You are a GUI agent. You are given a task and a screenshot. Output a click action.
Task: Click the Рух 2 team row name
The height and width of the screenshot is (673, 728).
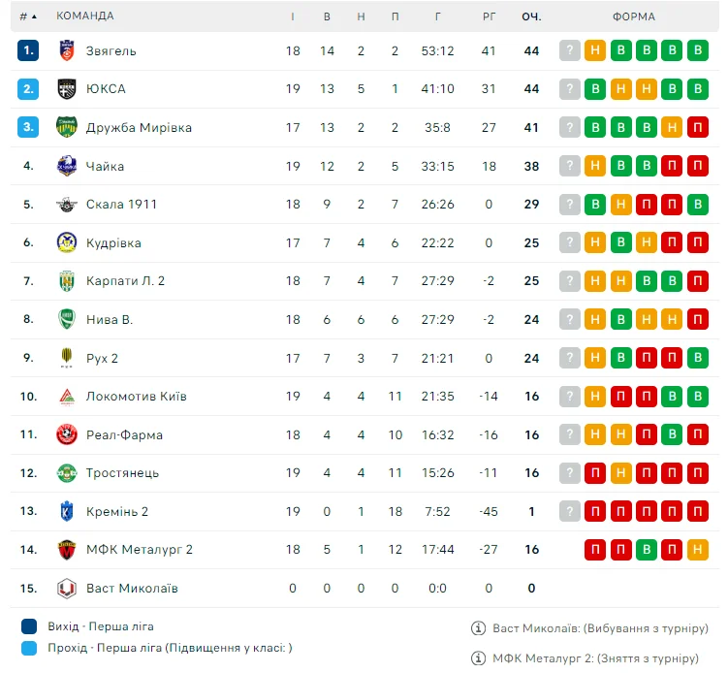(x=102, y=358)
